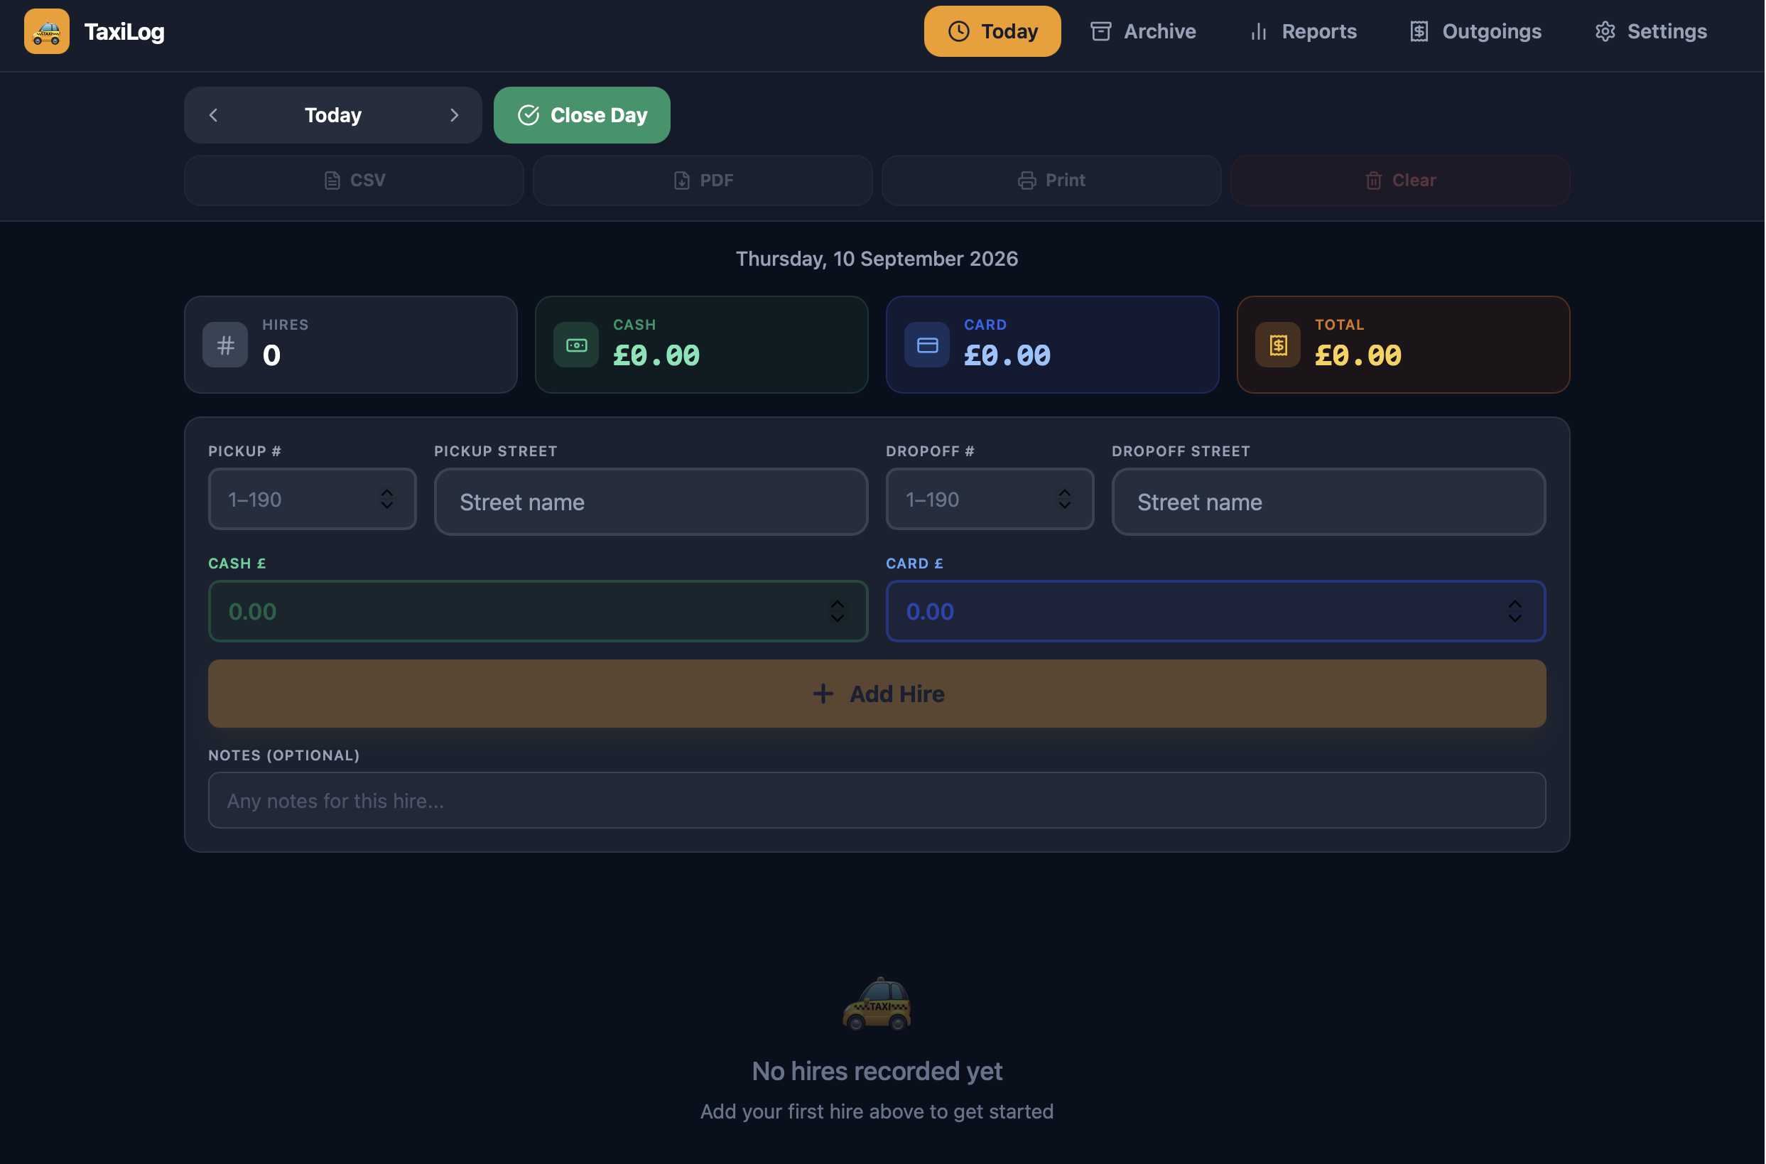Use the Dropoff # stepper arrows
The image size is (1766, 1164).
pos(1065,499)
